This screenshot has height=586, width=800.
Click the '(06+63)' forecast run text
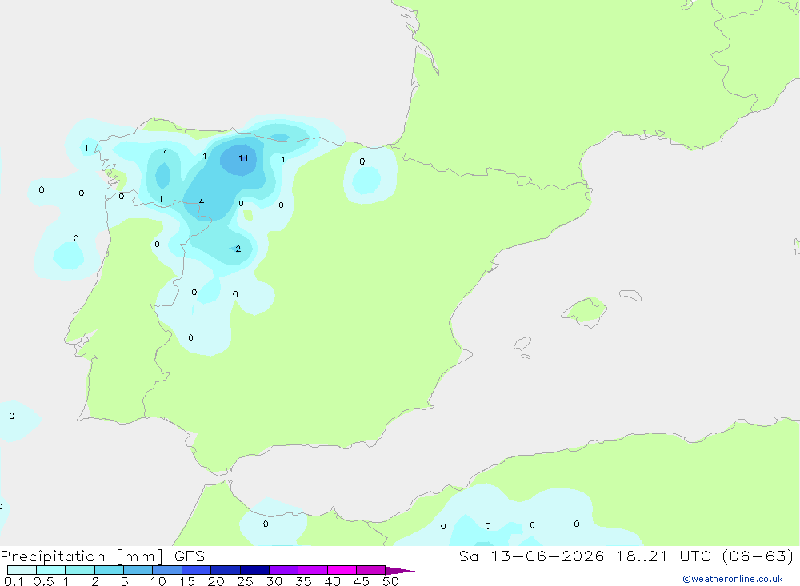coord(758,556)
